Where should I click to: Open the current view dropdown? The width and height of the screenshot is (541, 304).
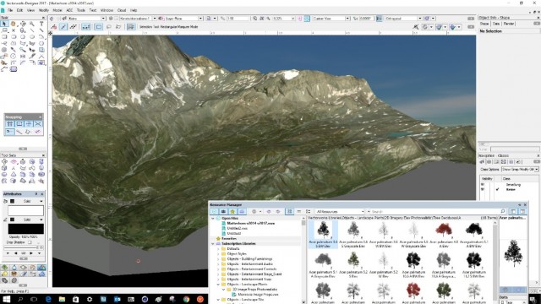[331, 19]
